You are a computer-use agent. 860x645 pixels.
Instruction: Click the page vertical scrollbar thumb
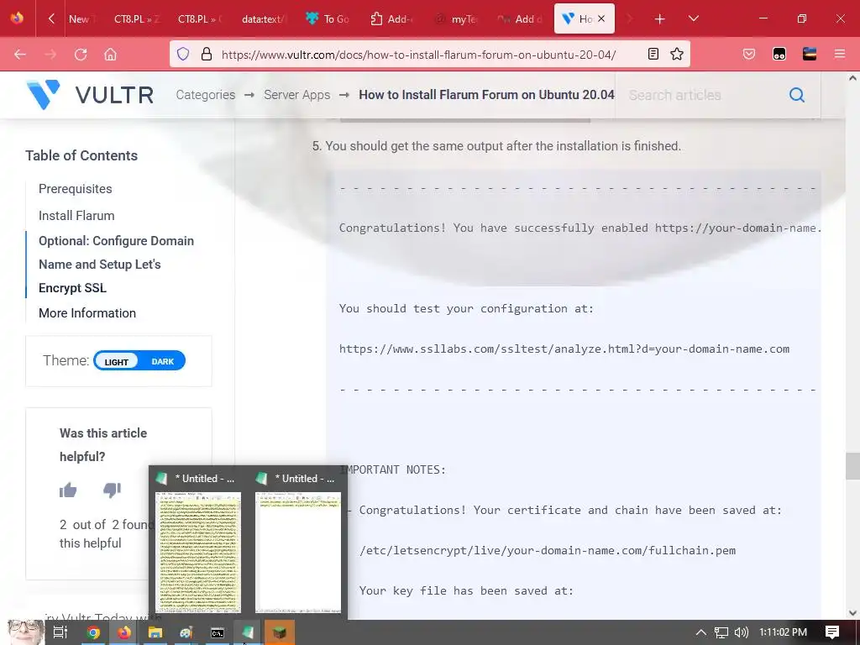(x=852, y=465)
